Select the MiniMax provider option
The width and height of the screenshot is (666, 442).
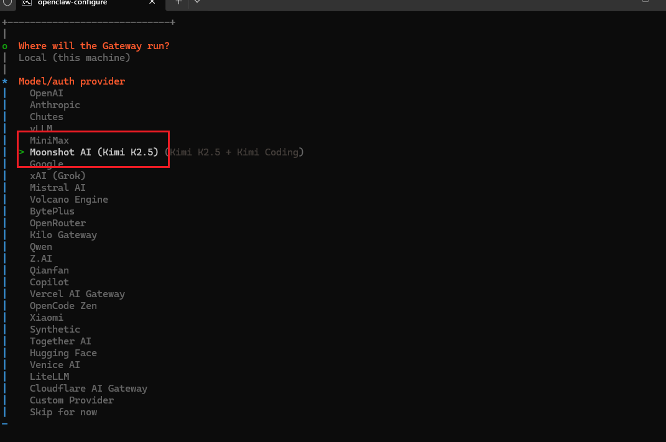pos(49,140)
